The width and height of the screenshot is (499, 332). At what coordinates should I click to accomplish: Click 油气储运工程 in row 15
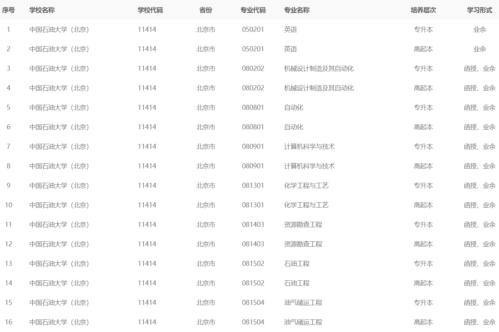point(303,303)
